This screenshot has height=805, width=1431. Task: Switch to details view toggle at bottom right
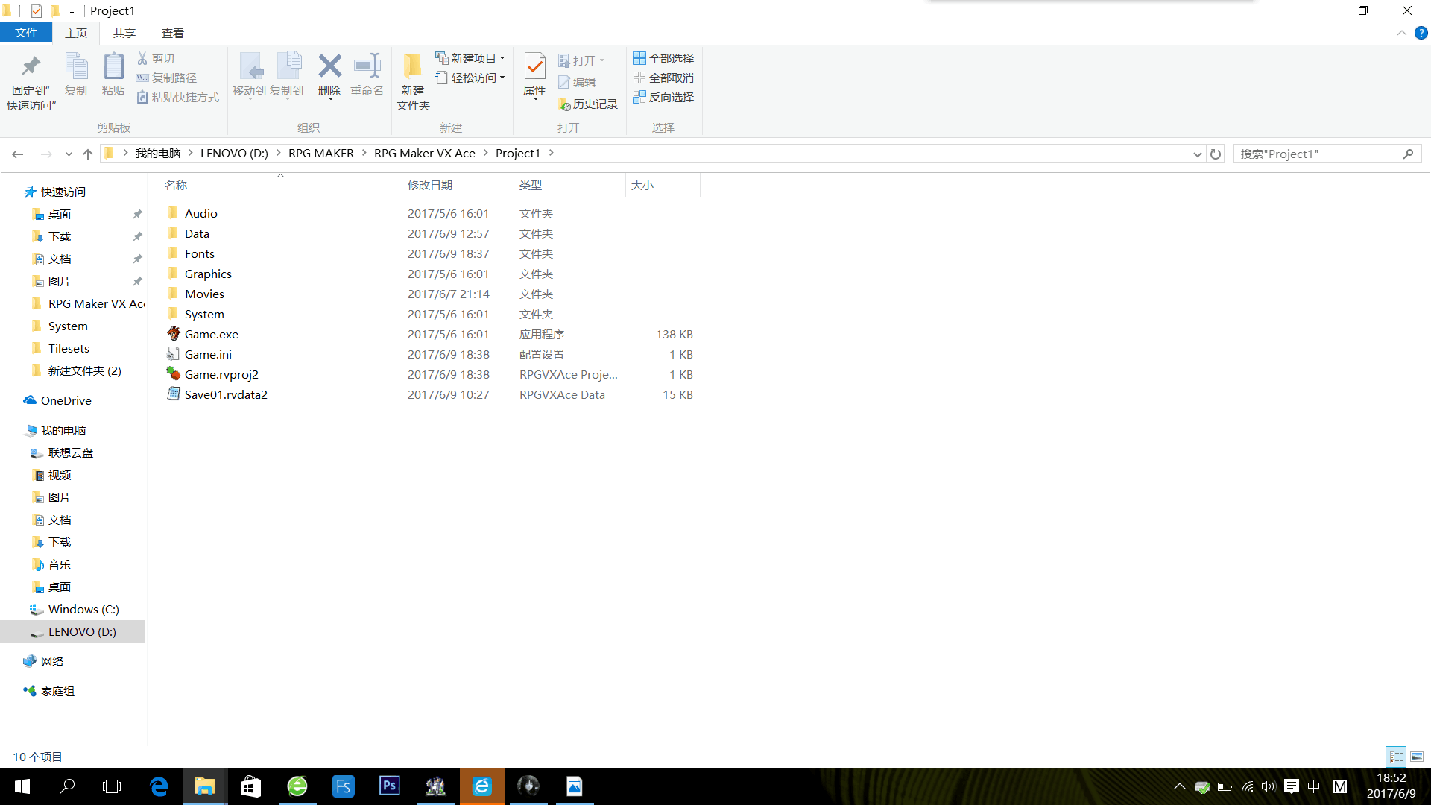pyautogui.click(x=1396, y=757)
